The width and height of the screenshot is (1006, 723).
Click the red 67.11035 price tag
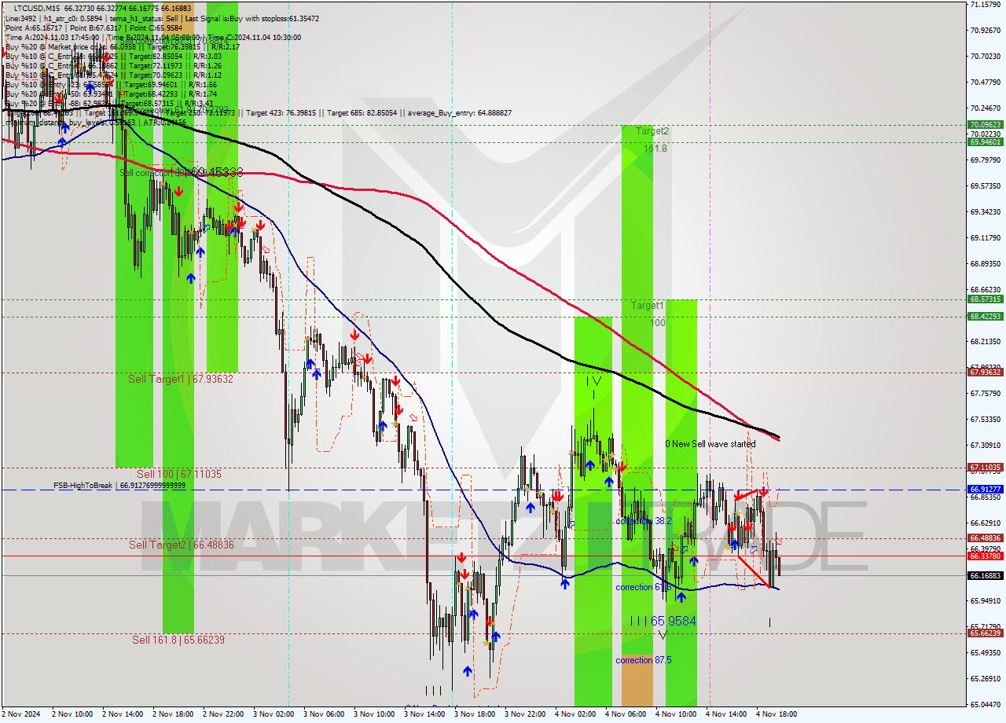(x=985, y=468)
